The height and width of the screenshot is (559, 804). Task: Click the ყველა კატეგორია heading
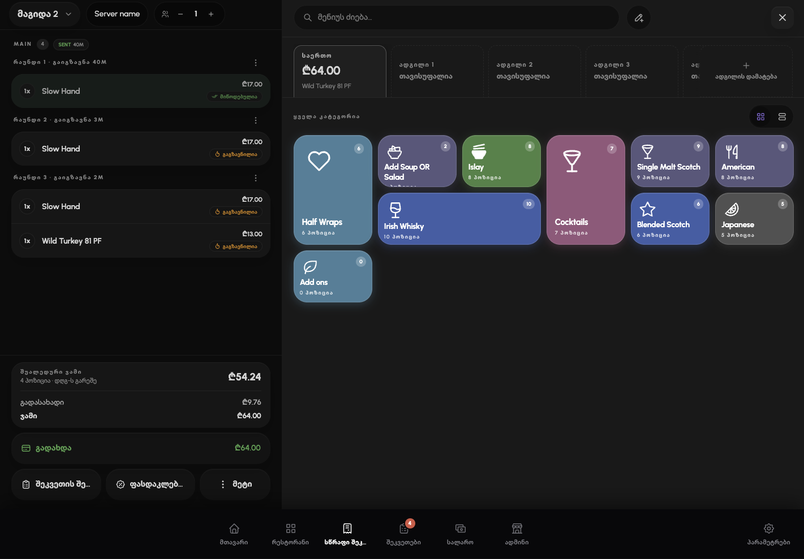pos(326,117)
